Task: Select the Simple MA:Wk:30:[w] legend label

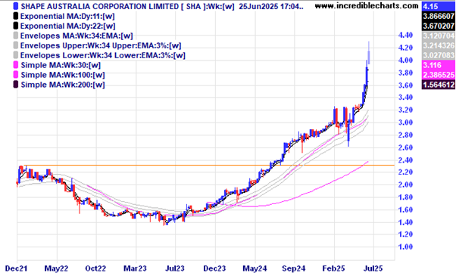Action: [x=61, y=65]
